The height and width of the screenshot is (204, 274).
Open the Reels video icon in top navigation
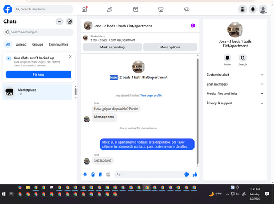(x=135, y=9)
